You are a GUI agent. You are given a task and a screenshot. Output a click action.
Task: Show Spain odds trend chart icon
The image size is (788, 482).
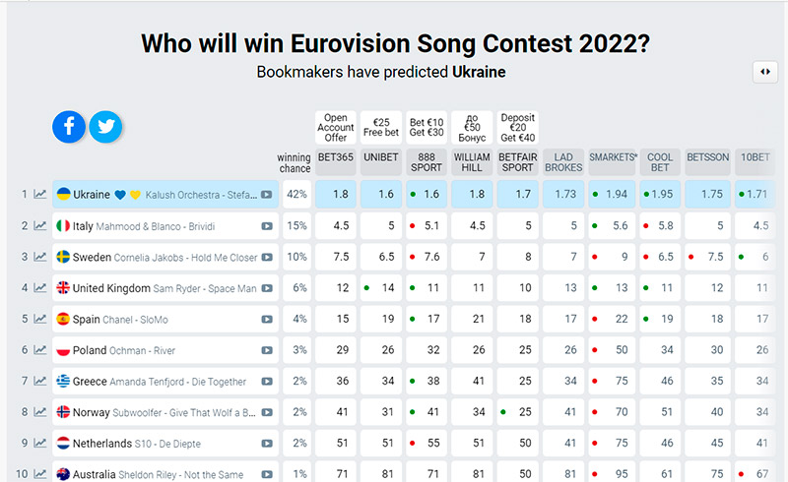[x=40, y=320]
